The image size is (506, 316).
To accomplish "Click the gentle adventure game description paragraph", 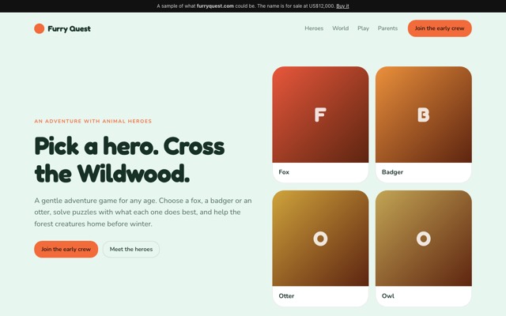I will (x=143, y=213).
